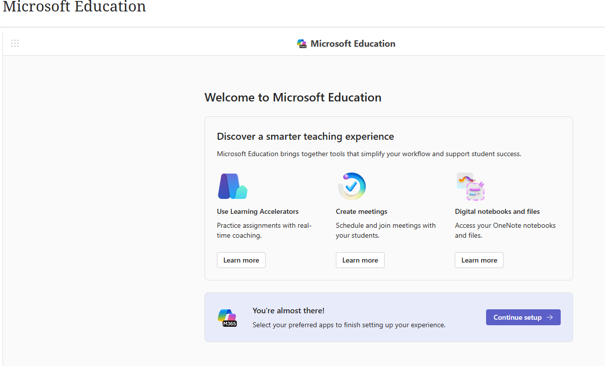Viewport: 605px width, 366px height.
Task: Click the large serif page title at top-left
Action: click(x=75, y=7)
